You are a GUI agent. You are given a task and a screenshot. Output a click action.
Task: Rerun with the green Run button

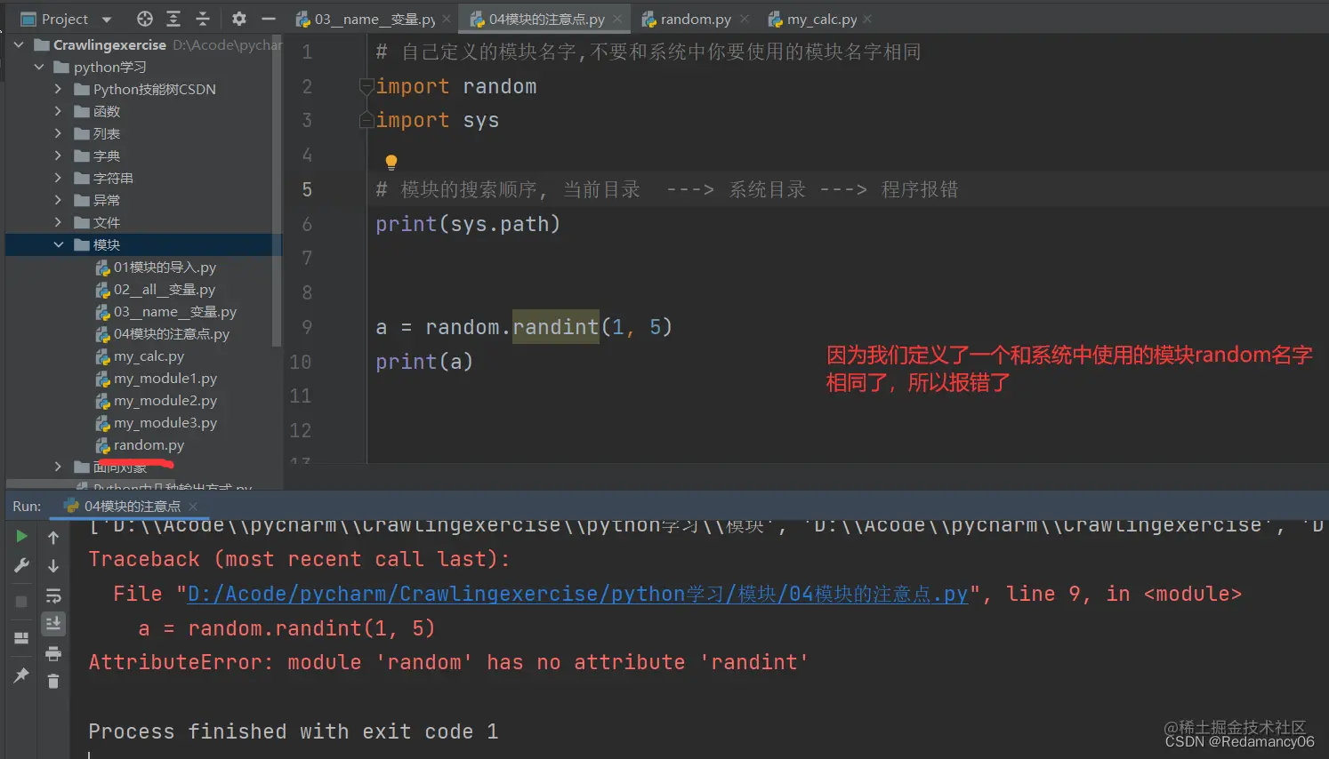[21, 536]
